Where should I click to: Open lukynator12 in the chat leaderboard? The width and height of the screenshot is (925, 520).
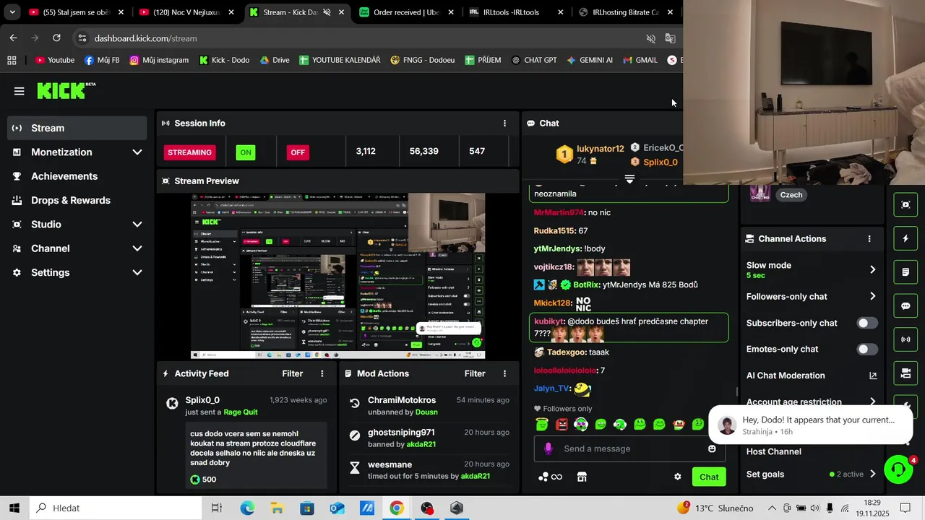click(x=600, y=149)
